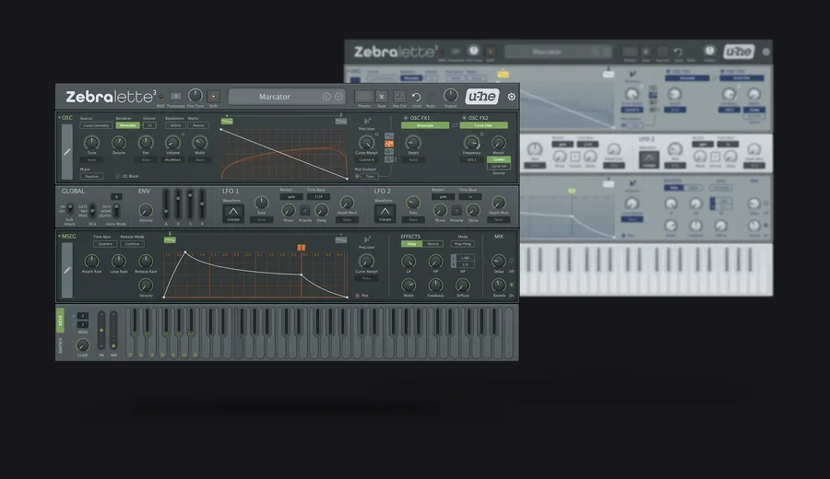Switch Delay mix toggle Off indicator
Image resolution: width=830 pixels, height=479 pixels.
coord(511,261)
